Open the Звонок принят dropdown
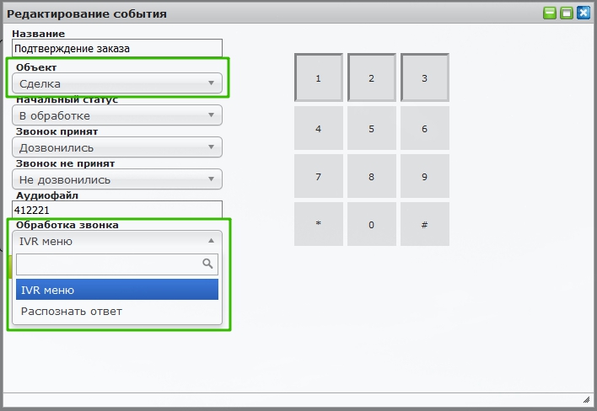This screenshot has width=597, height=411. [x=117, y=147]
